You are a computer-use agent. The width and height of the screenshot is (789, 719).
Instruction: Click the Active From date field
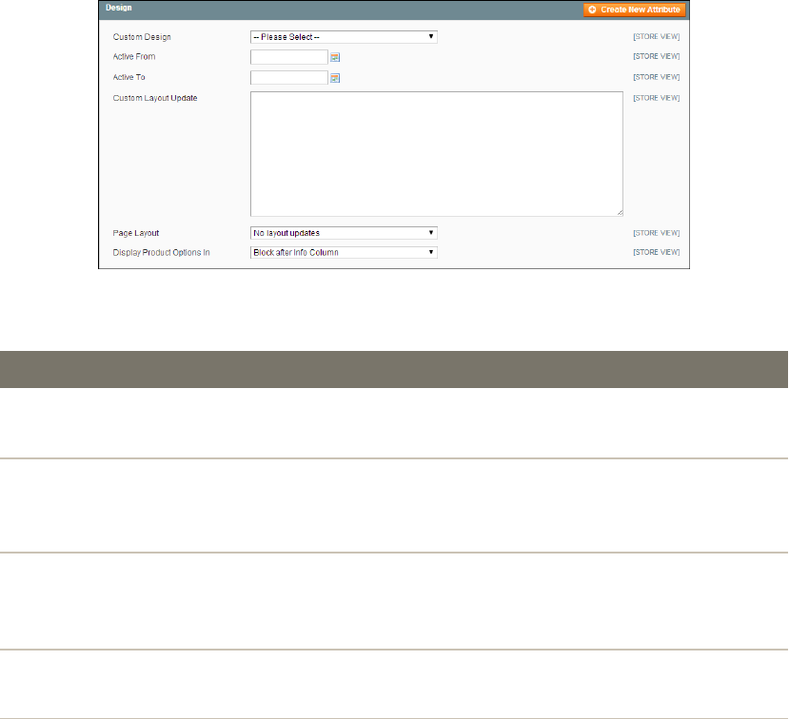[289, 57]
